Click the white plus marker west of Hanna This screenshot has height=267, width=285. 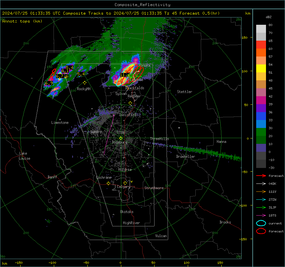point(179,128)
